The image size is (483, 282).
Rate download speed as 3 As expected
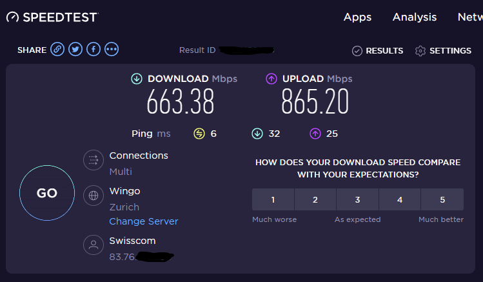(357, 199)
